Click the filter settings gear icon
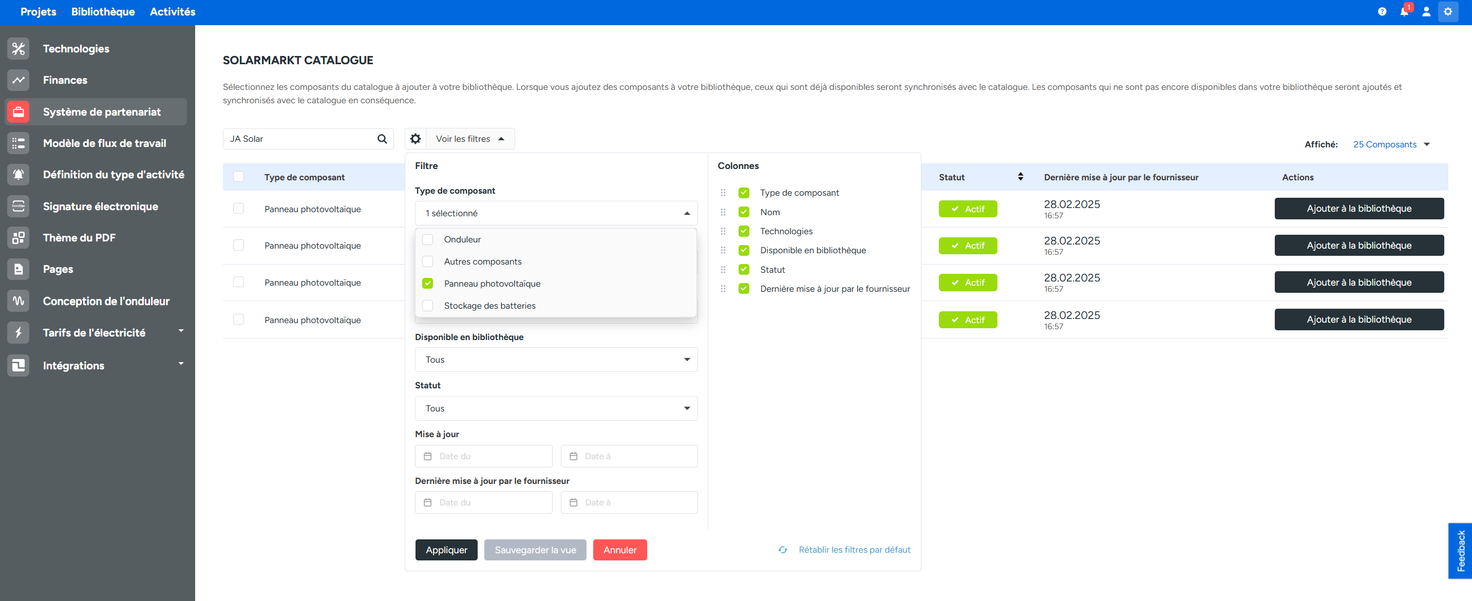Image resolution: width=1472 pixels, height=601 pixels. [x=416, y=139]
